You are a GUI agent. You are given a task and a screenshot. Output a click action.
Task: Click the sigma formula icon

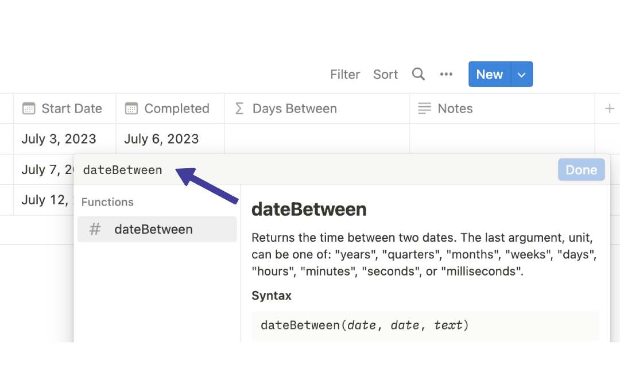tap(239, 108)
